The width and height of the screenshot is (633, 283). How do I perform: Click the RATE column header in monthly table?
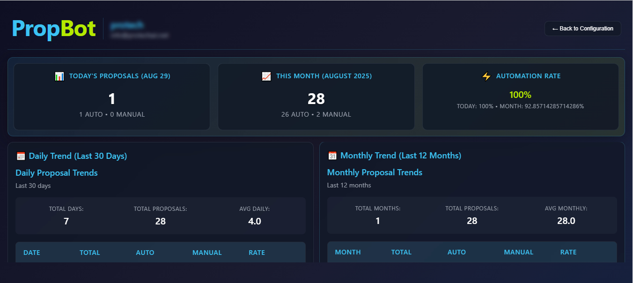tap(568, 252)
